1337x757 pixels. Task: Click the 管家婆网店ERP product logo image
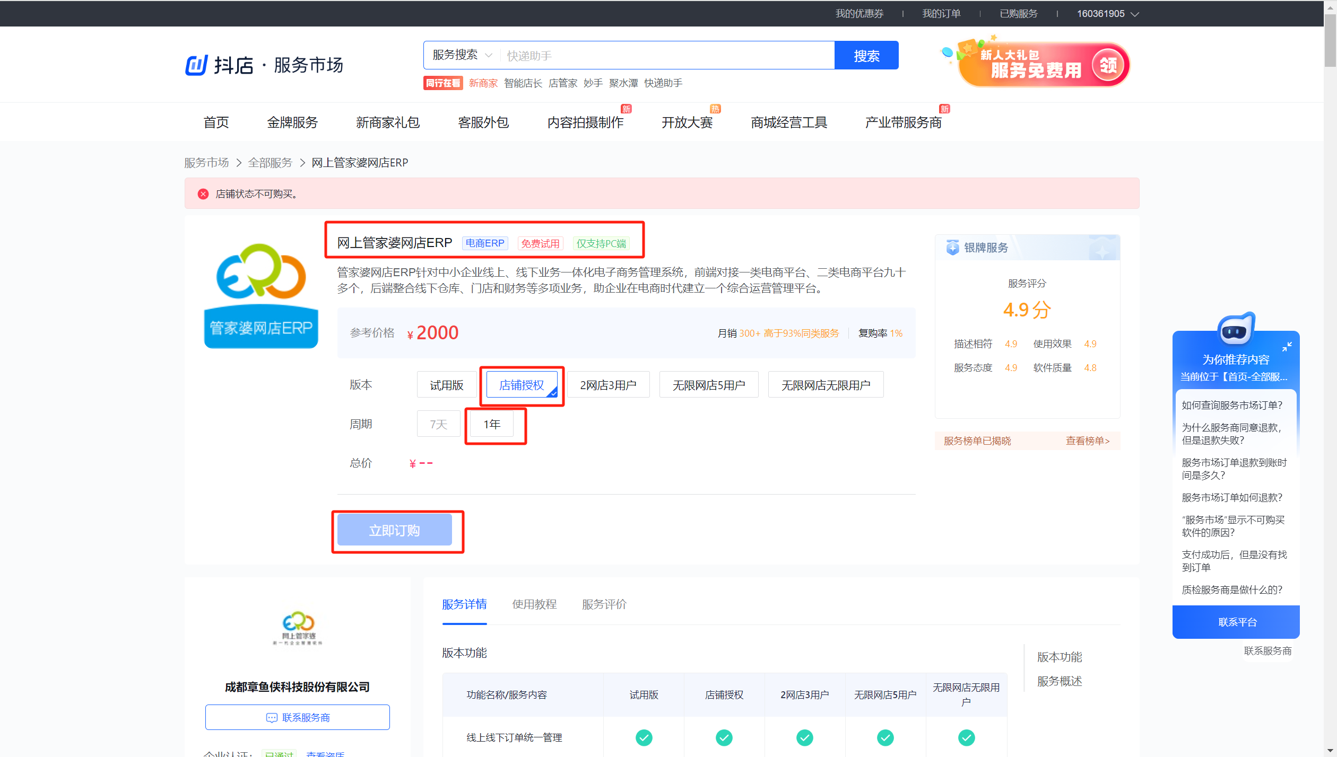(261, 295)
